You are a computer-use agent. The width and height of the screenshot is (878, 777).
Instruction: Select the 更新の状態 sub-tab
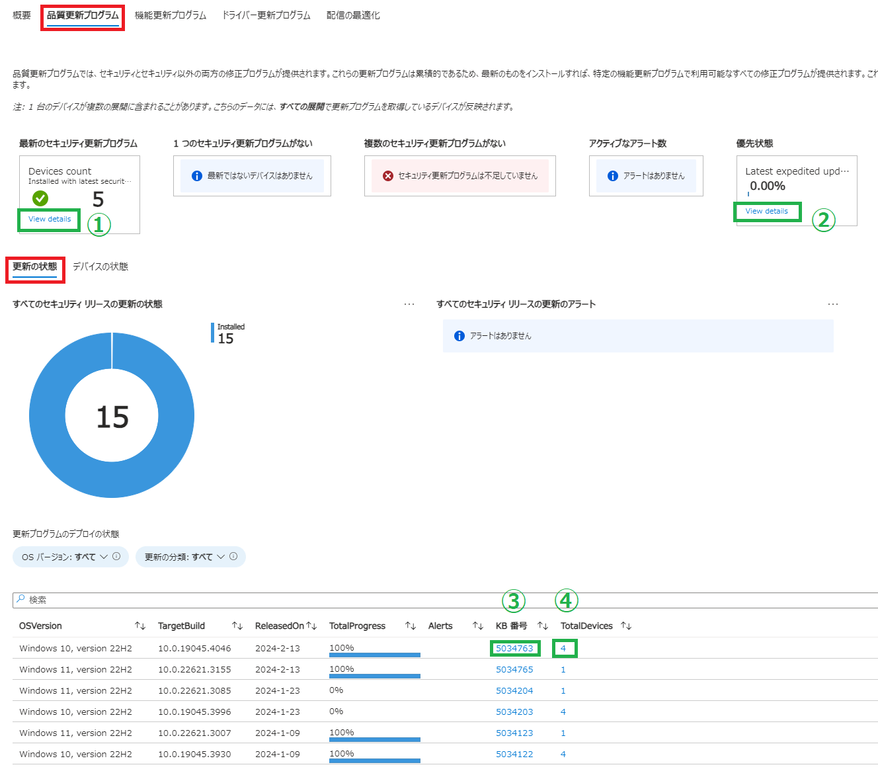tap(34, 266)
